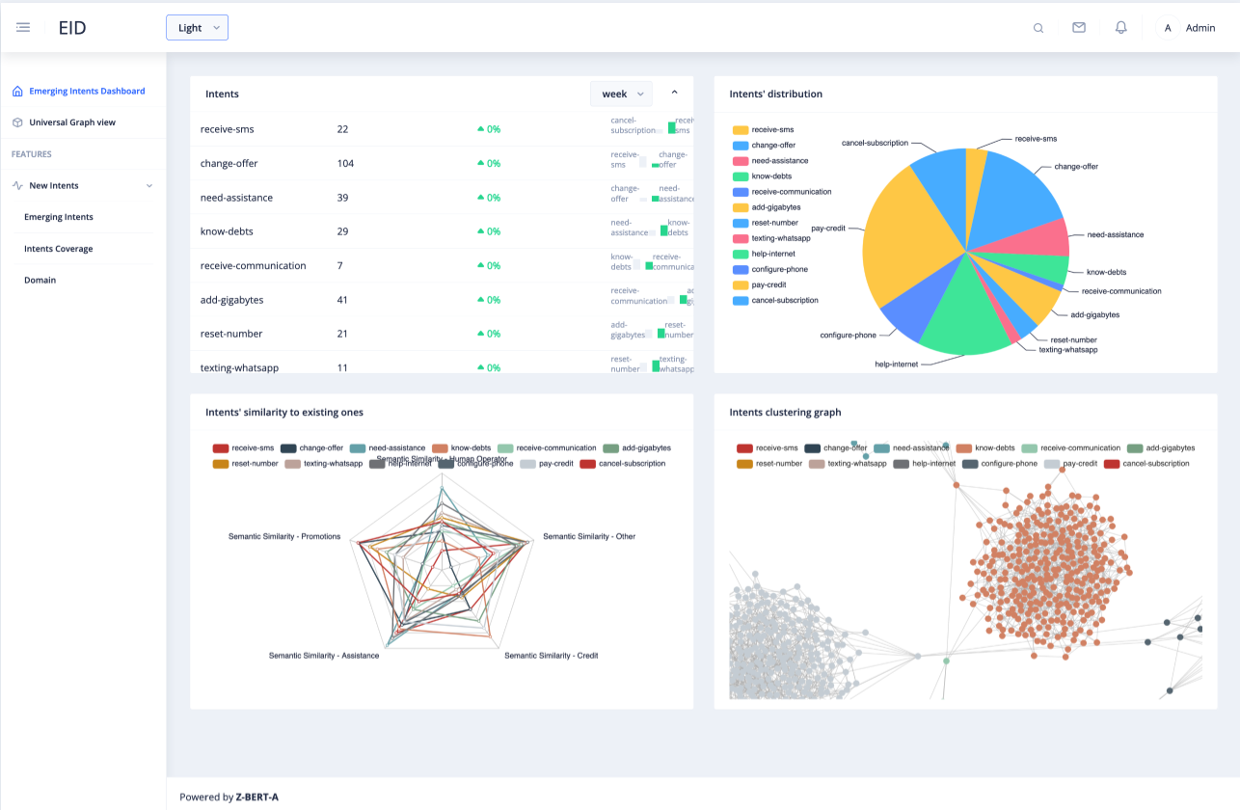The height and width of the screenshot is (810, 1240).
Task: Click the cube icon beside Universal Graph view
Action: pyautogui.click(x=17, y=122)
